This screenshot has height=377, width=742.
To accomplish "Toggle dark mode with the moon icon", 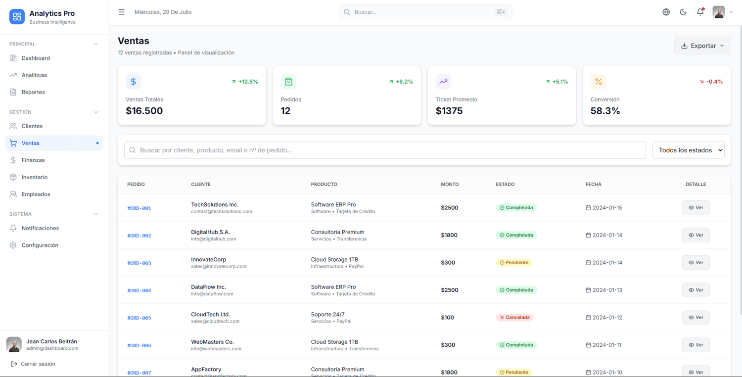I will pos(683,12).
